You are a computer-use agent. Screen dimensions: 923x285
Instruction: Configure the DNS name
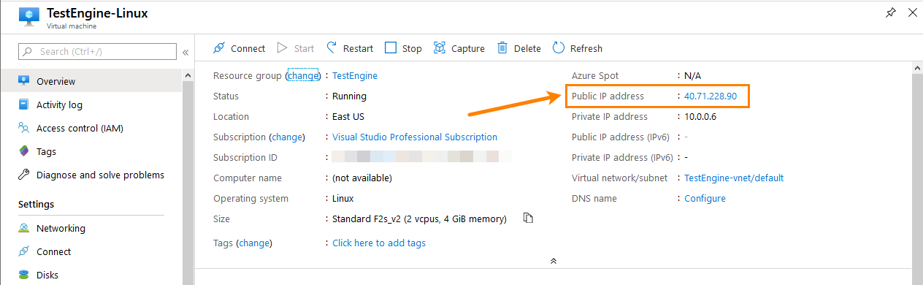[x=705, y=198]
